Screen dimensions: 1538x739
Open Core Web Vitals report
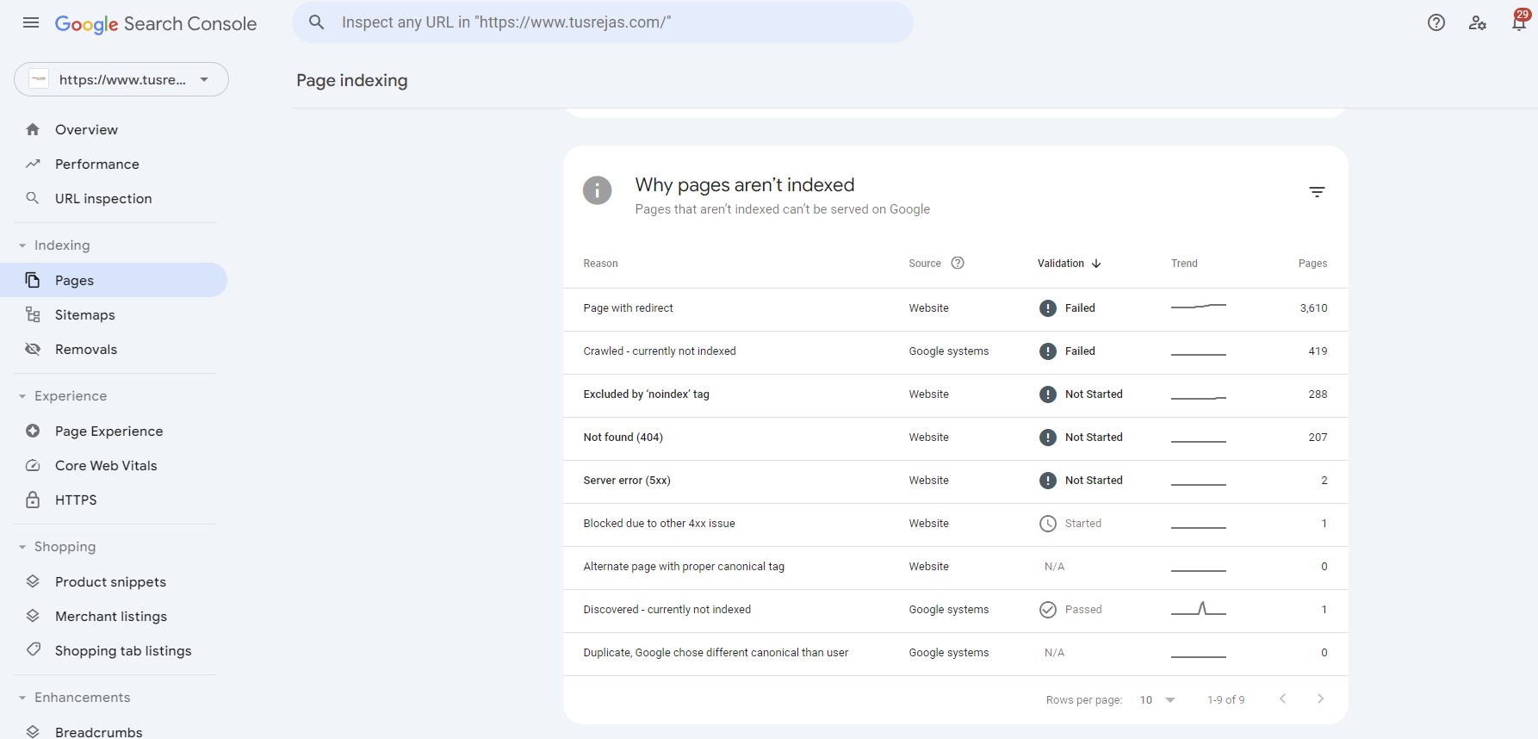tap(105, 466)
